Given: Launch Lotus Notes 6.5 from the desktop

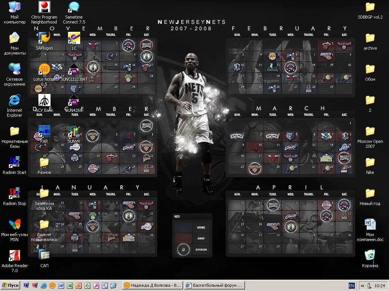Looking at the screenshot, I should (x=44, y=75).
